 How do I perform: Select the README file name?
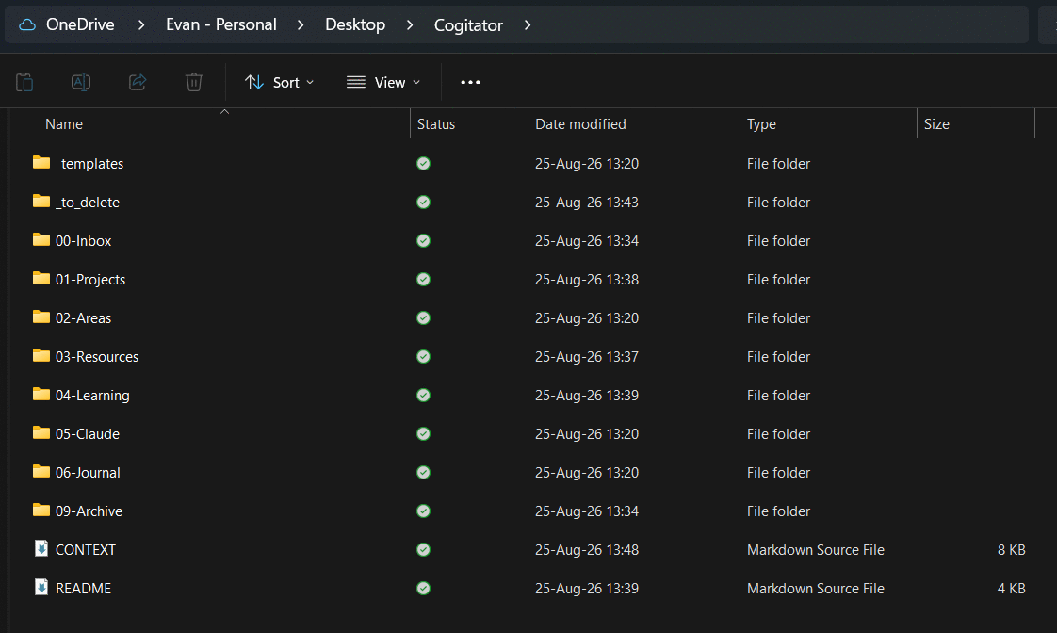coord(84,589)
